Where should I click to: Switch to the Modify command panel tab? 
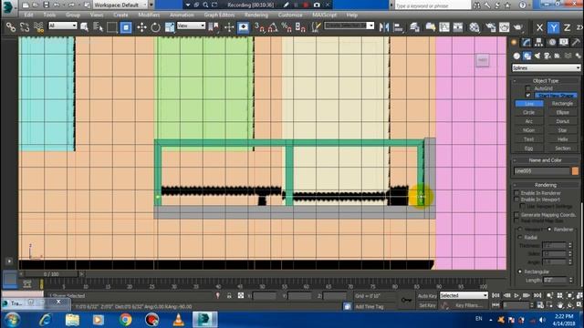click(527, 43)
